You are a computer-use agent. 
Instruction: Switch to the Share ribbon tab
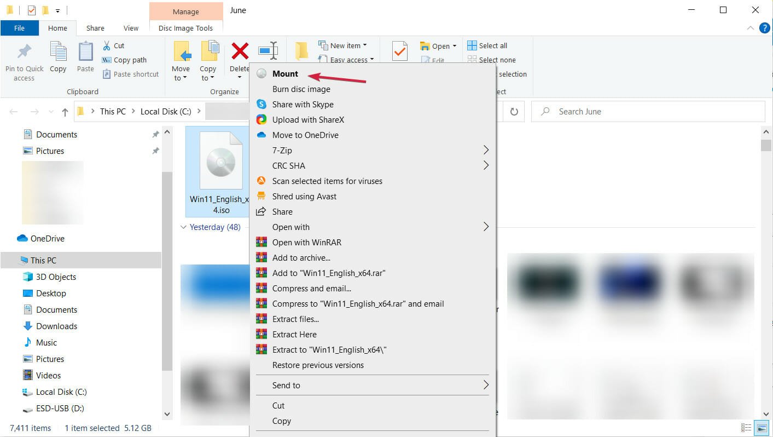95,28
